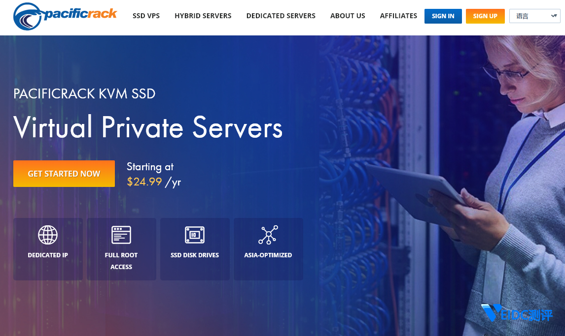Image resolution: width=565 pixels, height=336 pixels.
Task: Open the Dedicated Servers menu
Action: click(x=281, y=16)
